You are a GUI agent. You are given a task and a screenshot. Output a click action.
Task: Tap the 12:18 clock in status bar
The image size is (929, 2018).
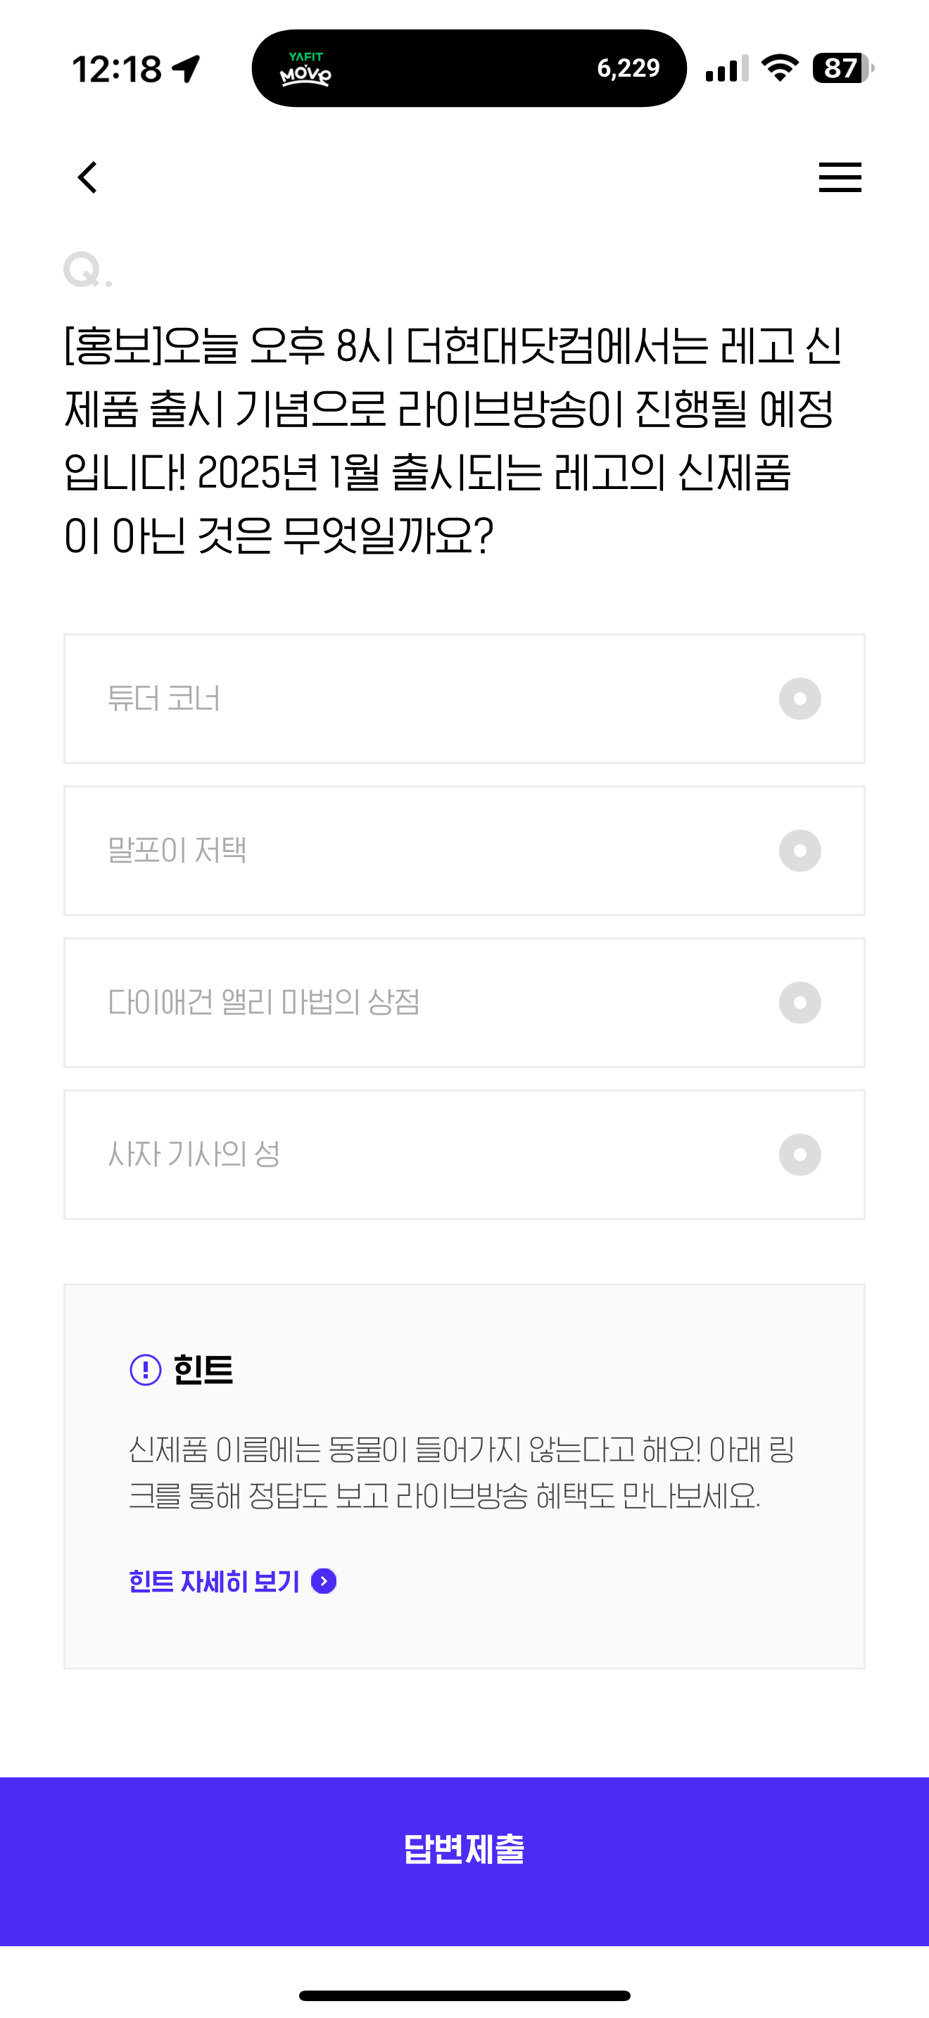118,69
